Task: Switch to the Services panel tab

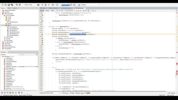Action: [15, 8]
